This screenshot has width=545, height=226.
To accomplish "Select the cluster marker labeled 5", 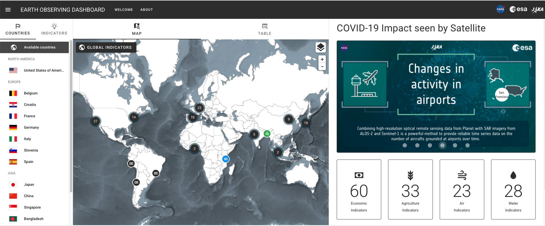I will tap(254, 134).
